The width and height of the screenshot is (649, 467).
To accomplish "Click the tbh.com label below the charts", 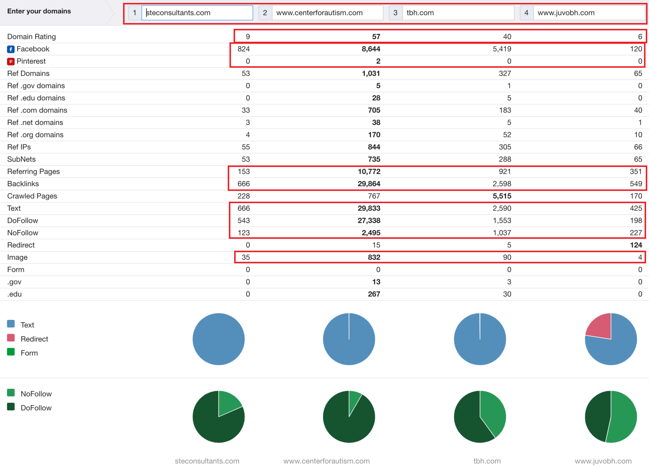I will 487,461.
